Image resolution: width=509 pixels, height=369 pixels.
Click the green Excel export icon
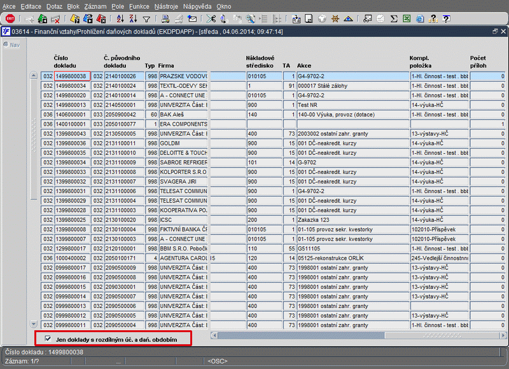[x=407, y=19]
